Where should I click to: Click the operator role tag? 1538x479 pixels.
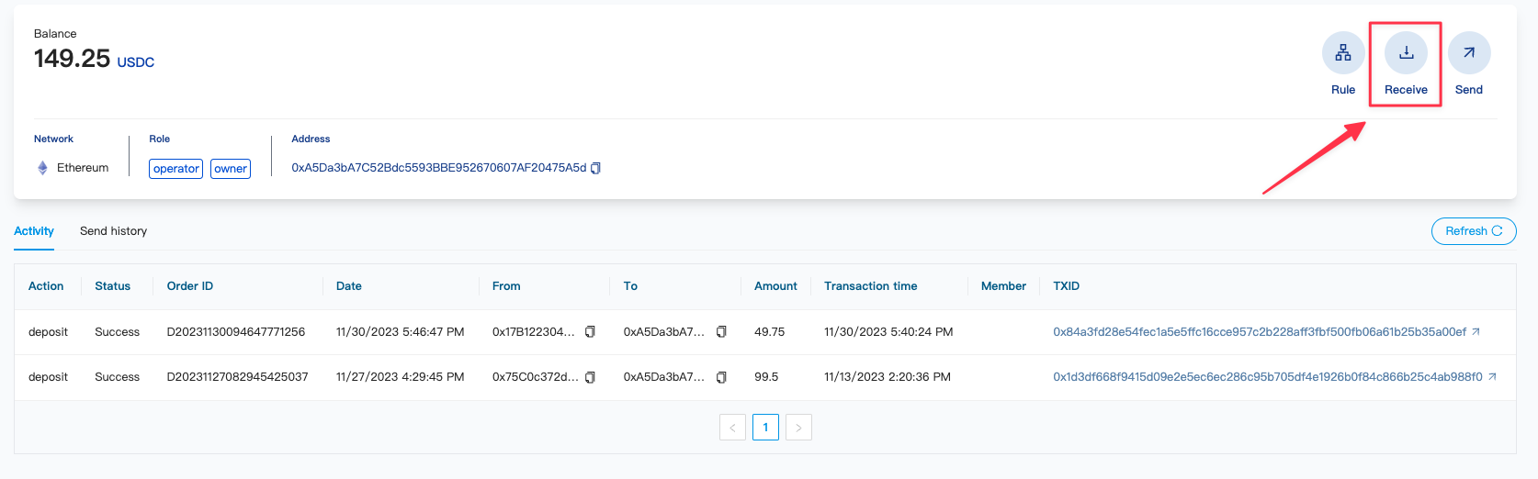[175, 169]
